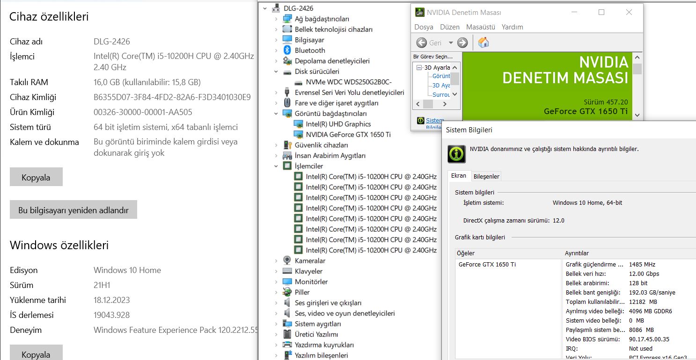Image resolution: width=696 pixels, height=360 pixels.
Task: Click the task tree horizontal scrollbar right arrow
Action: pos(445,104)
